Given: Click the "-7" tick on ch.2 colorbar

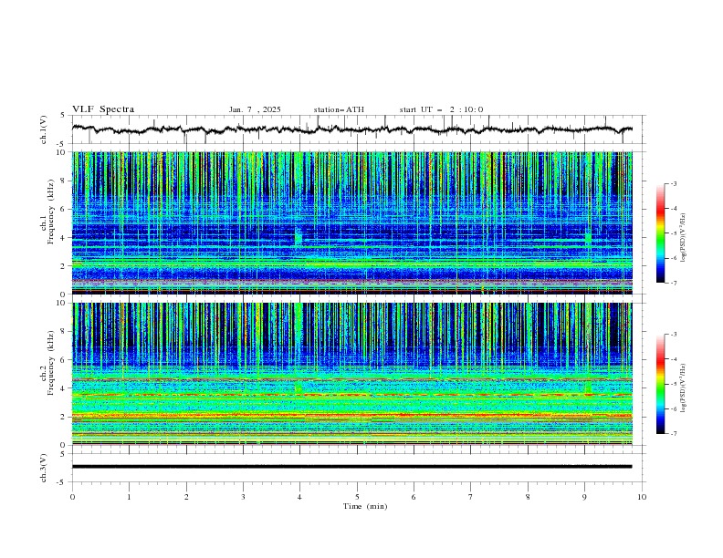Looking at the screenshot, I should pos(674,433).
